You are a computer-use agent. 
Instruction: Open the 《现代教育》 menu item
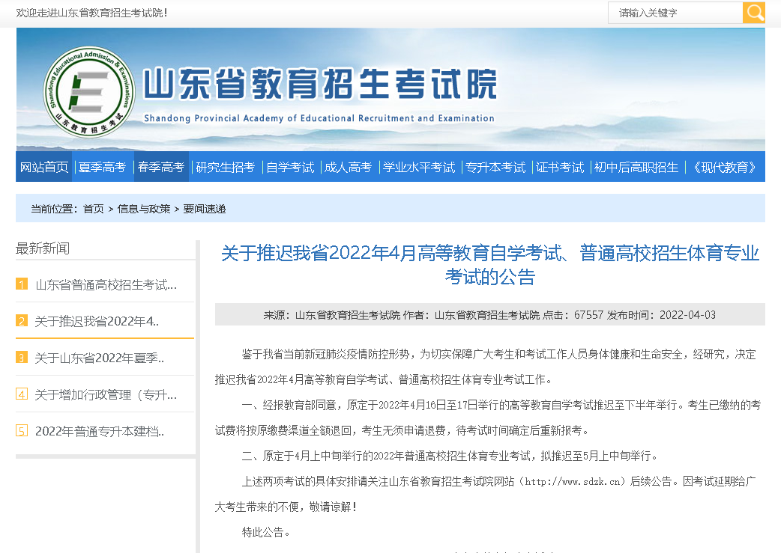point(725,167)
